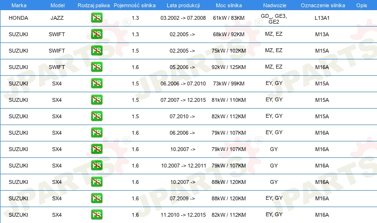Image resolution: width=377 pixels, height=223 pixels.
Task: Click engine code M15A in the 73kW / 99KM row
Action: point(322,84)
